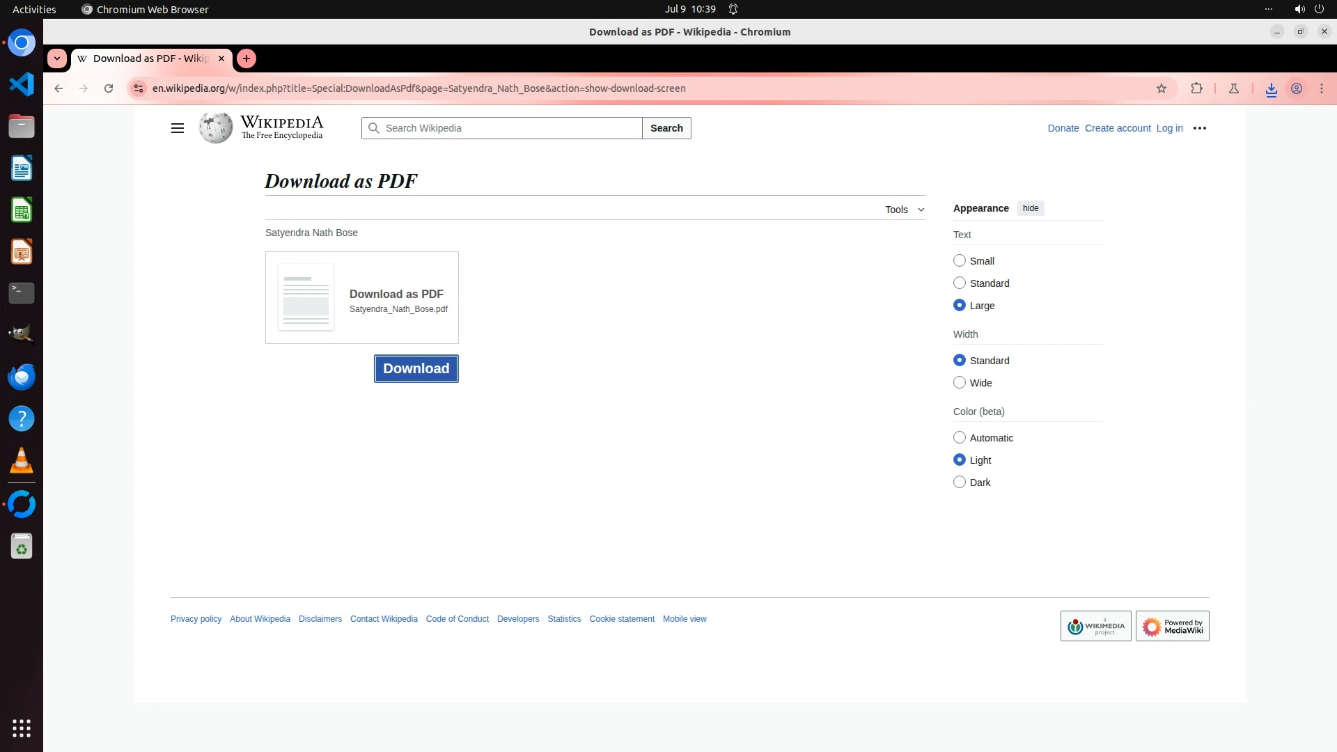Image resolution: width=1337 pixels, height=752 pixels.
Task: Open the tab search dropdown arrow
Action: pyautogui.click(x=57, y=58)
